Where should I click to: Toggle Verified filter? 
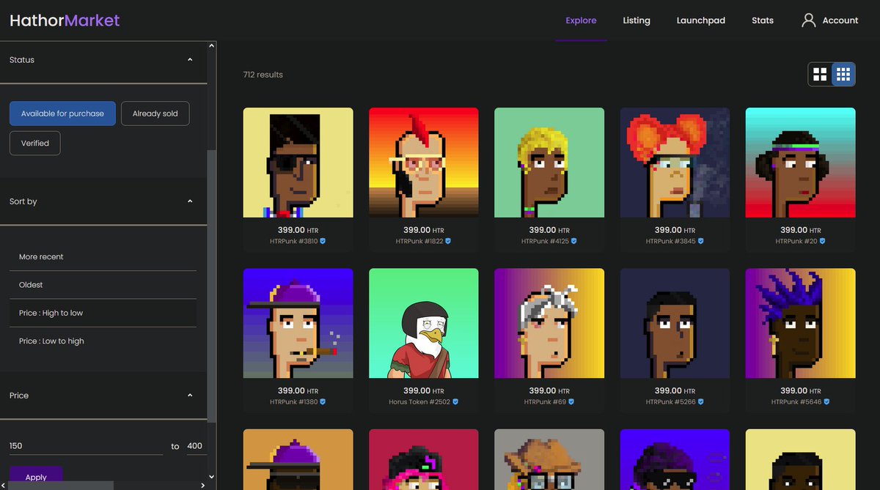[x=35, y=143]
